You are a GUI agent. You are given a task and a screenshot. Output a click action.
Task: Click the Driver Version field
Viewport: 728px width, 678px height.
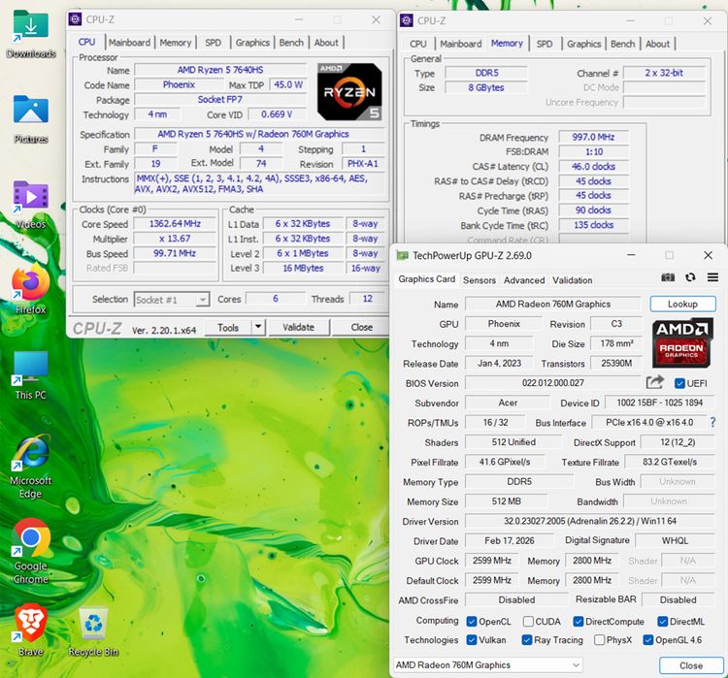coord(589,521)
